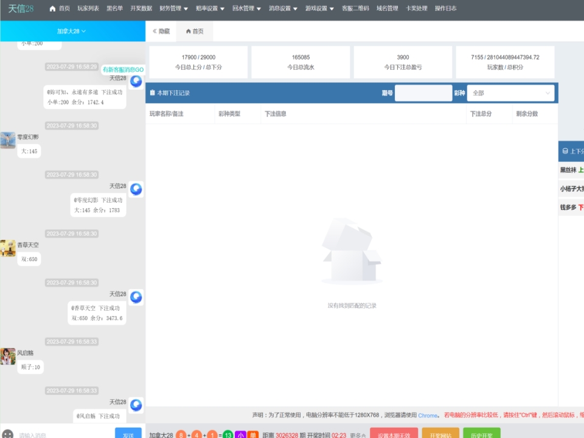584x438 pixels.
Task: Click the green 历史开奖 button
Action: 482,434
